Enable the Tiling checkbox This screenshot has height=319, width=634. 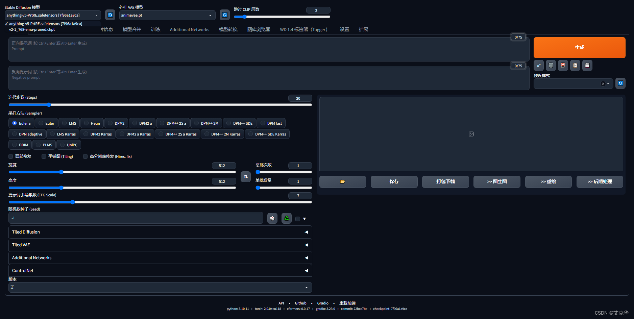click(44, 156)
